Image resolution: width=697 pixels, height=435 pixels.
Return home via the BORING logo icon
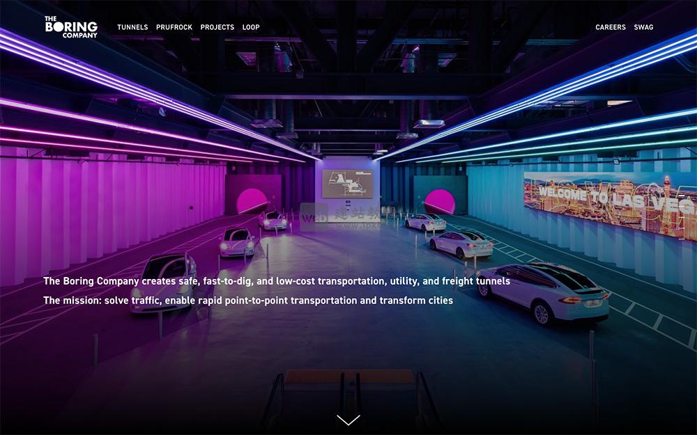tap(70, 26)
